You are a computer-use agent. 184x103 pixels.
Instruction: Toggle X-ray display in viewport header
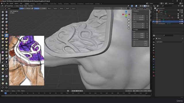(141, 6)
